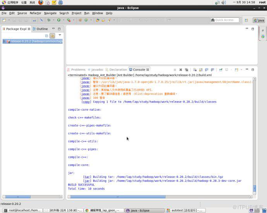This screenshot has height=213, width=267.
Task: Open the New Java Class dropdown arrow
Action: [91, 20]
